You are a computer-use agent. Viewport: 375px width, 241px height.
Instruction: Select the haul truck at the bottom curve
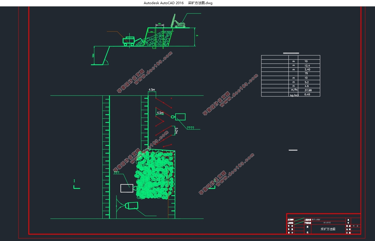click(x=131, y=205)
